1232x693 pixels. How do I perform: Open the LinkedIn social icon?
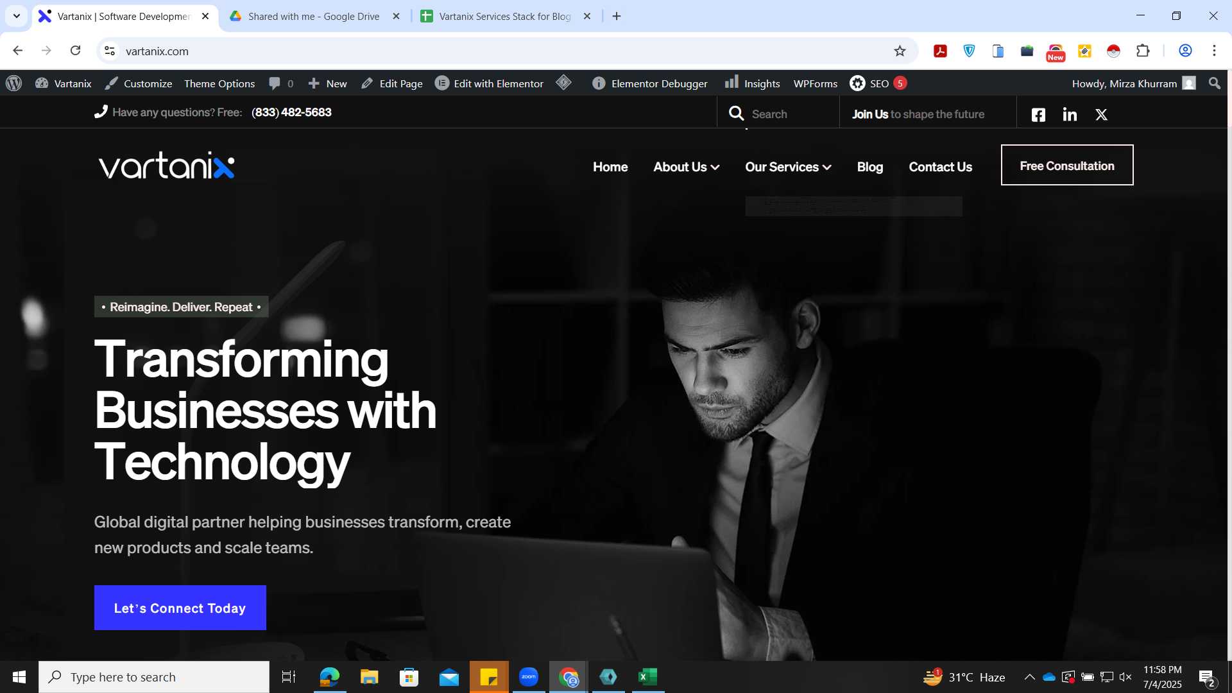(x=1070, y=115)
